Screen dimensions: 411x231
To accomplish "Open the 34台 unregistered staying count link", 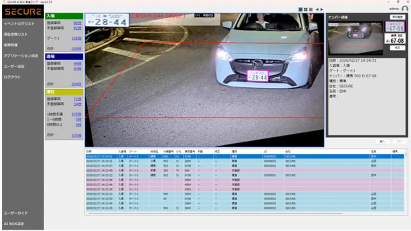I will (x=77, y=104).
